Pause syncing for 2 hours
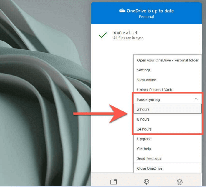The height and width of the screenshot is (187, 206). [143, 109]
